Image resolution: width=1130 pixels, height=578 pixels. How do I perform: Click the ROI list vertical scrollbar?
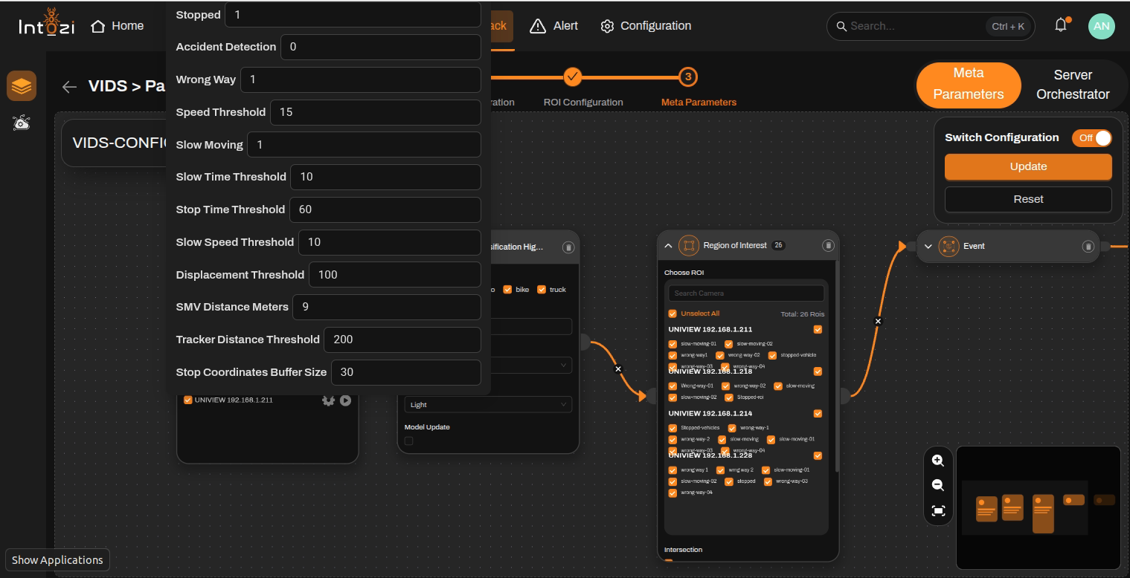point(838,366)
